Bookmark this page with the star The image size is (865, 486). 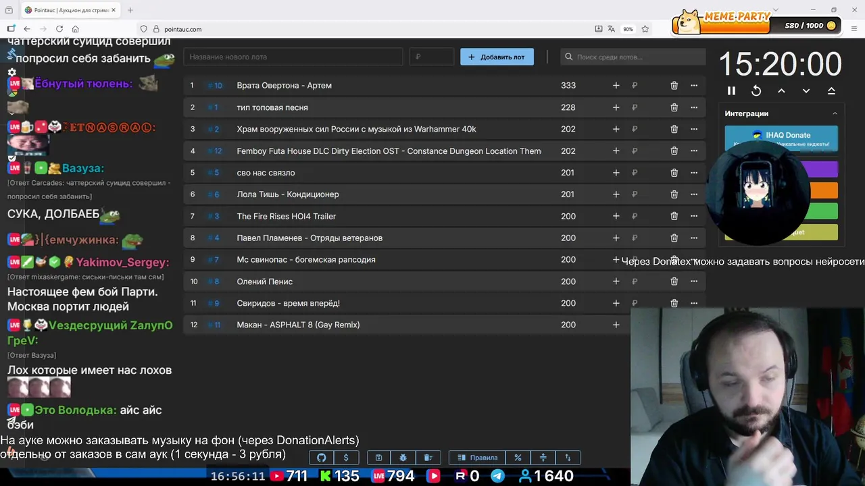tap(645, 29)
